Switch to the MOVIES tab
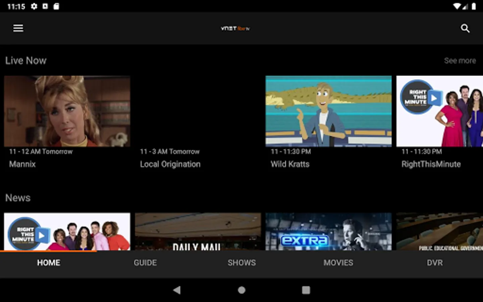The width and height of the screenshot is (483, 302). click(x=338, y=263)
